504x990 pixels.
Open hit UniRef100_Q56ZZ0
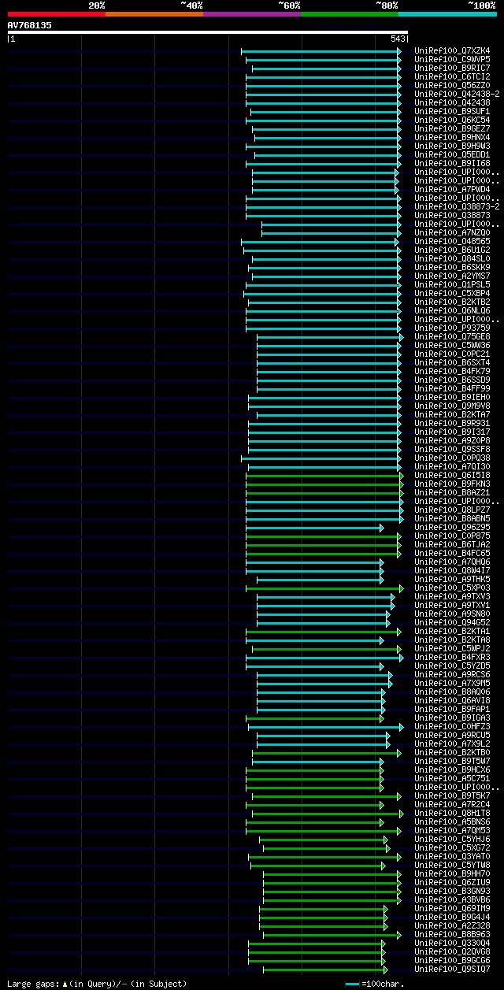tap(452, 85)
